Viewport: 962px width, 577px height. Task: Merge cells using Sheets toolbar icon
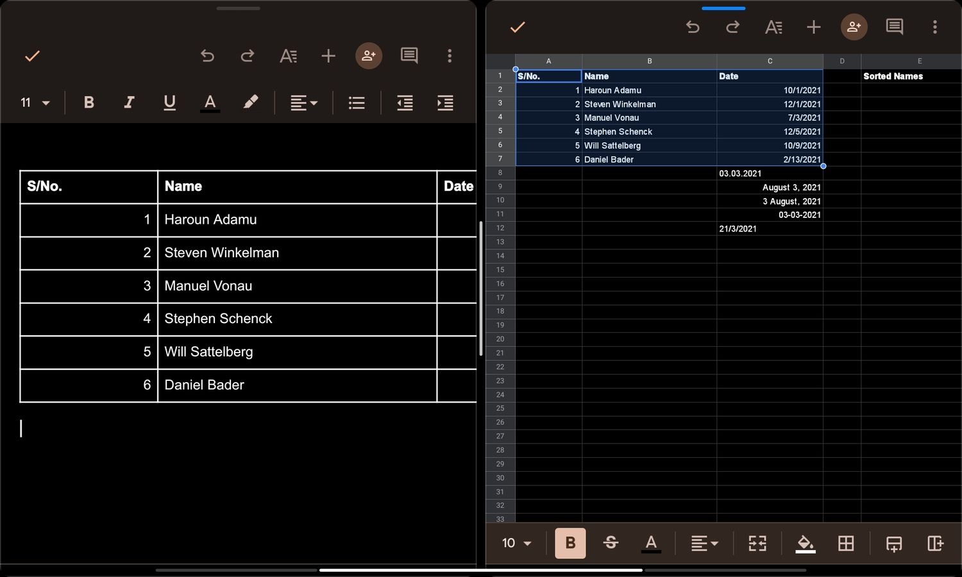[757, 544]
